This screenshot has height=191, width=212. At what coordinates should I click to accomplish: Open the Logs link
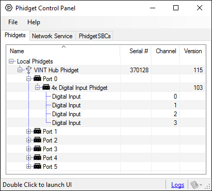(177, 185)
